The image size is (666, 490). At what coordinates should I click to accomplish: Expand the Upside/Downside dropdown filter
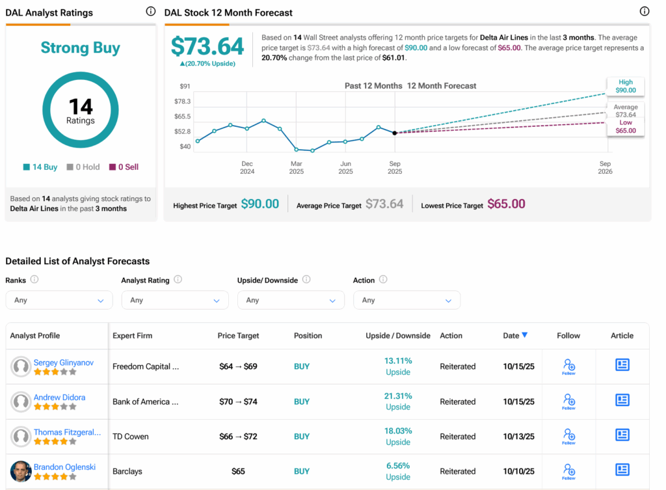291,300
